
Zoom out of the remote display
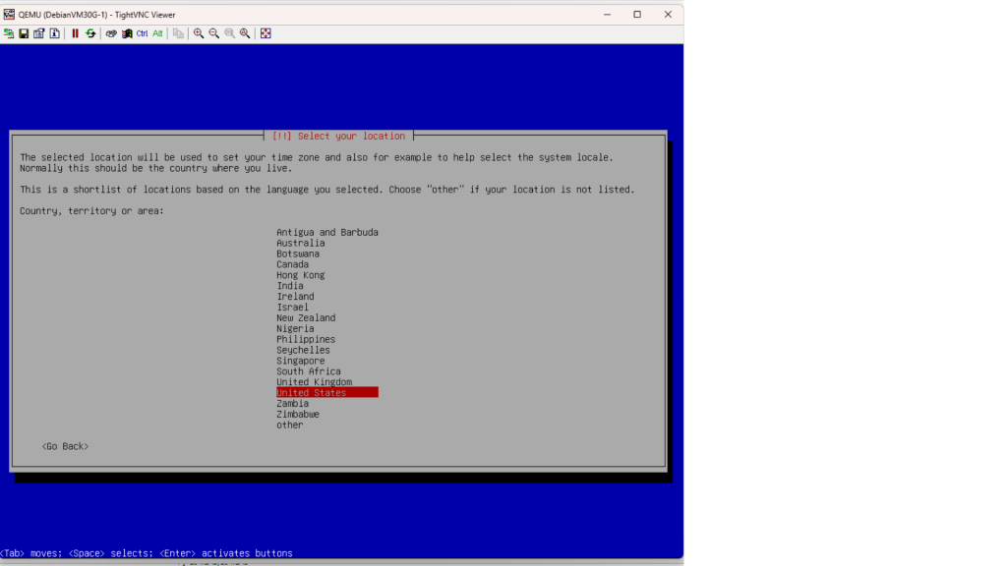tap(213, 33)
